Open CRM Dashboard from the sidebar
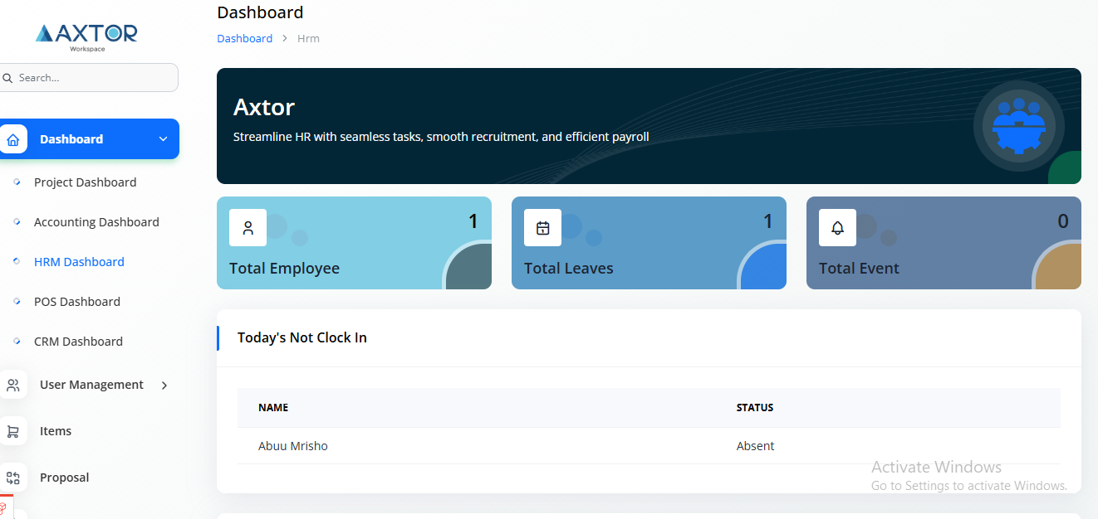Image resolution: width=1098 pixels, height=519 pixels. pyautogui.click(x=78, y=342)
